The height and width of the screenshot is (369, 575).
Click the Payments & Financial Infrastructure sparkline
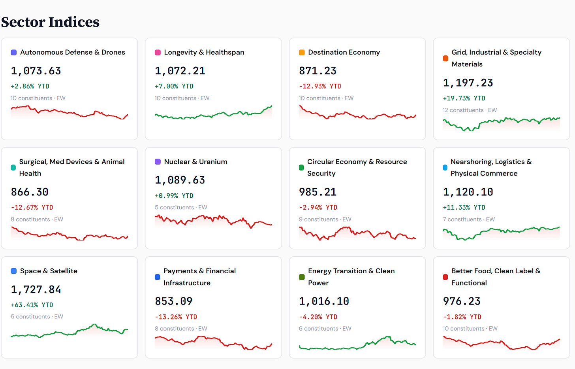click(x=213, y=343)
